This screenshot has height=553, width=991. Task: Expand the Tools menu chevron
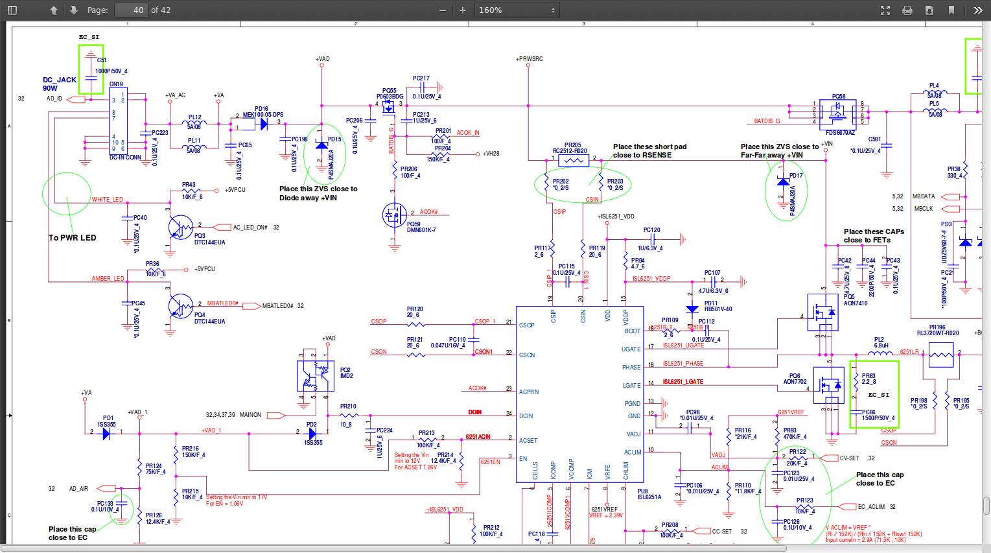(x=977, y=10)
